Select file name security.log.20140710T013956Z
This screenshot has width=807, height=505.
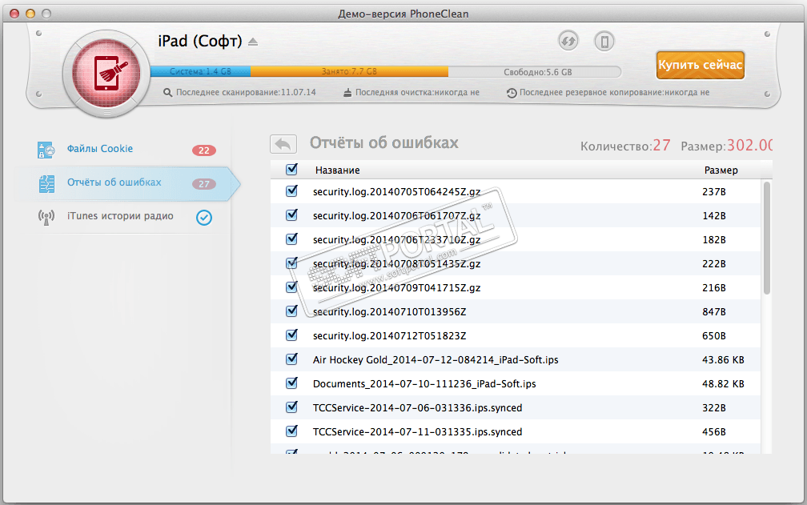click(x=389, y=311)
